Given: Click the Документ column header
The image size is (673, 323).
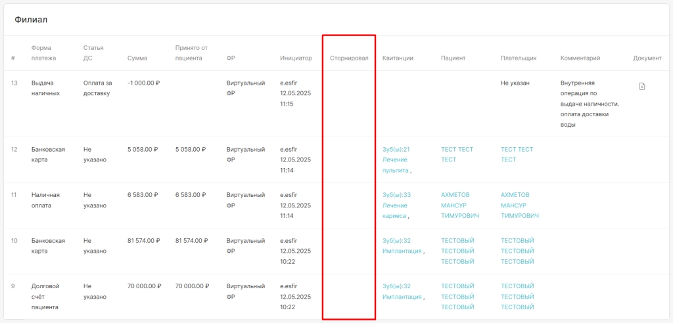Looking at the screenshot, I should point(647,58).
